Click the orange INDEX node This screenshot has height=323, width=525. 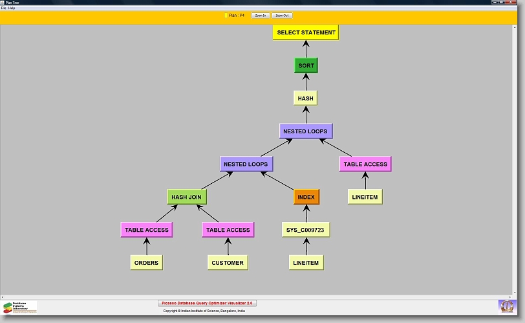point(306,197)
